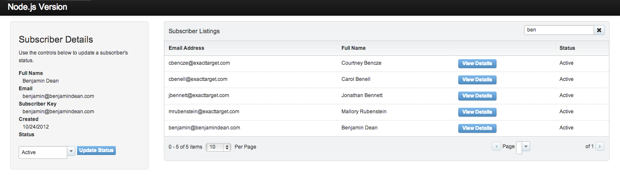Sort by the Full Name column header
The width and height of the screenshot is (620, 175).
click(x=353, y=48)
